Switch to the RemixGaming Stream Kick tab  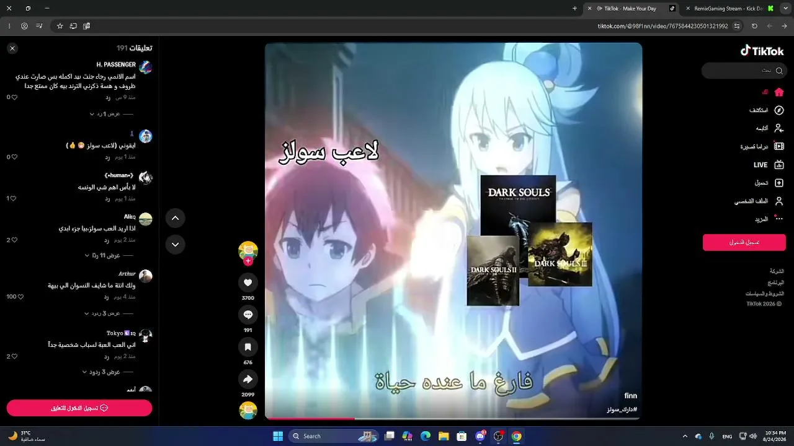(x=729, y=9)
